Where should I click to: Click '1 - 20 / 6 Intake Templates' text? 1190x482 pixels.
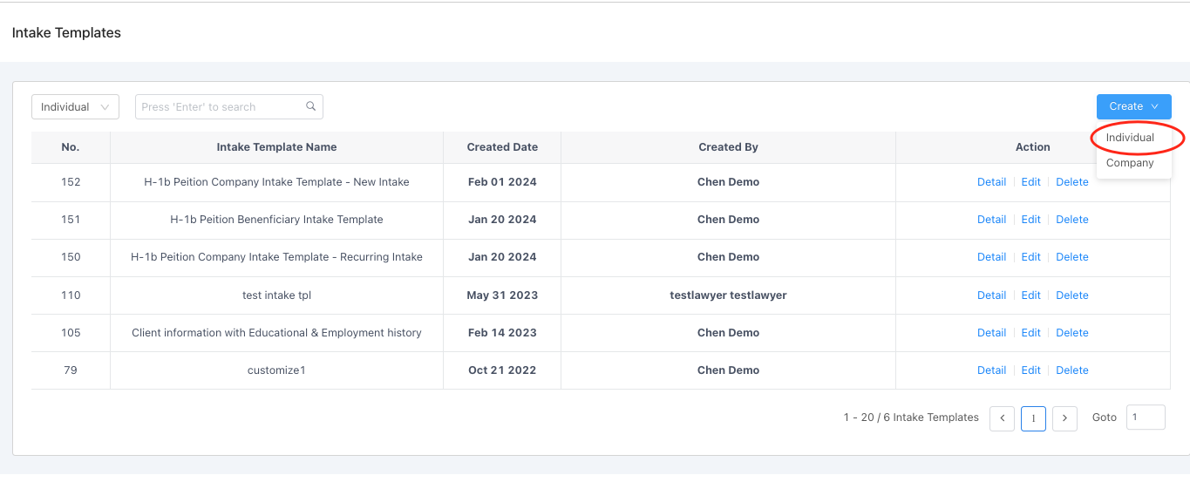(x=911, y=418)
